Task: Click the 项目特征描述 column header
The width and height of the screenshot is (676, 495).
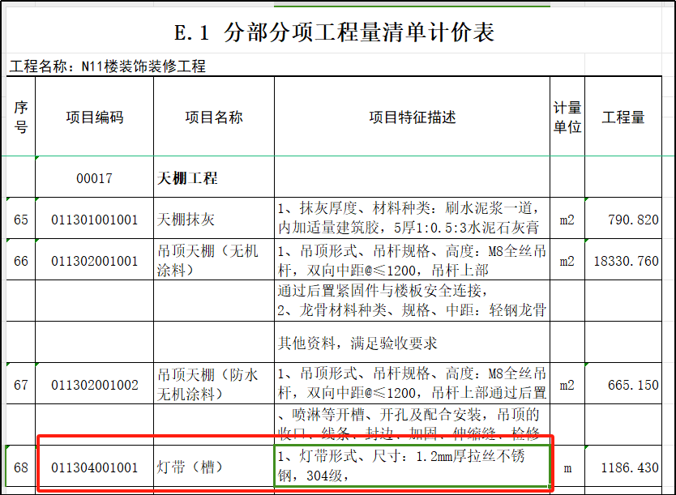Action: pos(412,117)
